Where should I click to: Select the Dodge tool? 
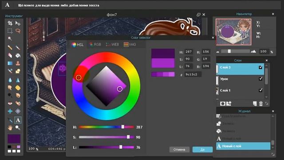click(10, 96)
